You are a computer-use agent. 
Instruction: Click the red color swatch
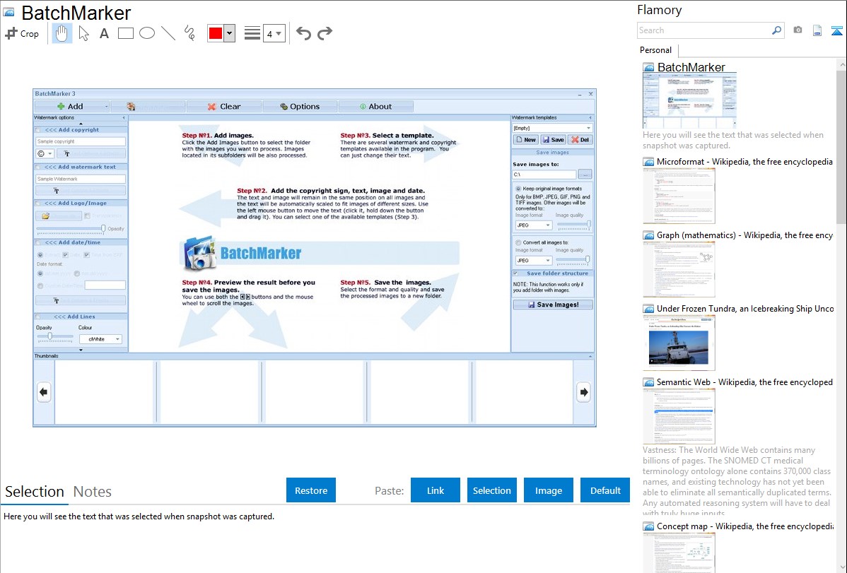click(216, 33)
